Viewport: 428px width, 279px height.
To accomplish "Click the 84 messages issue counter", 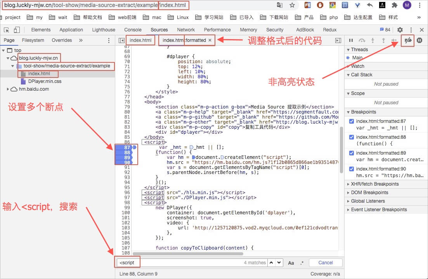I will (x=385, y=30).
